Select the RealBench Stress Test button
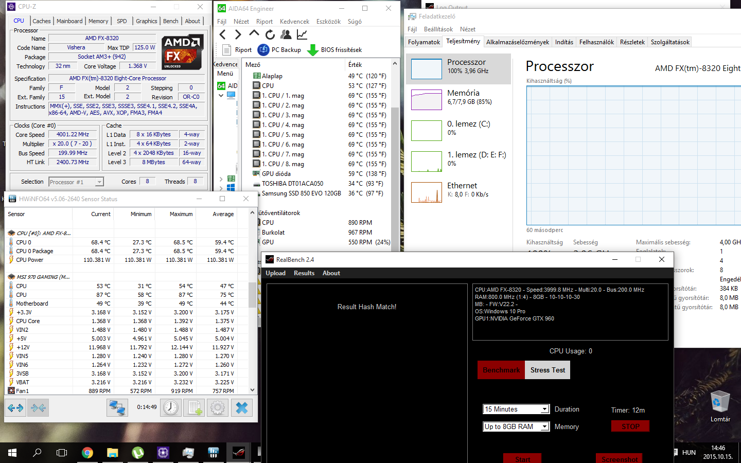 click(548, 370)
